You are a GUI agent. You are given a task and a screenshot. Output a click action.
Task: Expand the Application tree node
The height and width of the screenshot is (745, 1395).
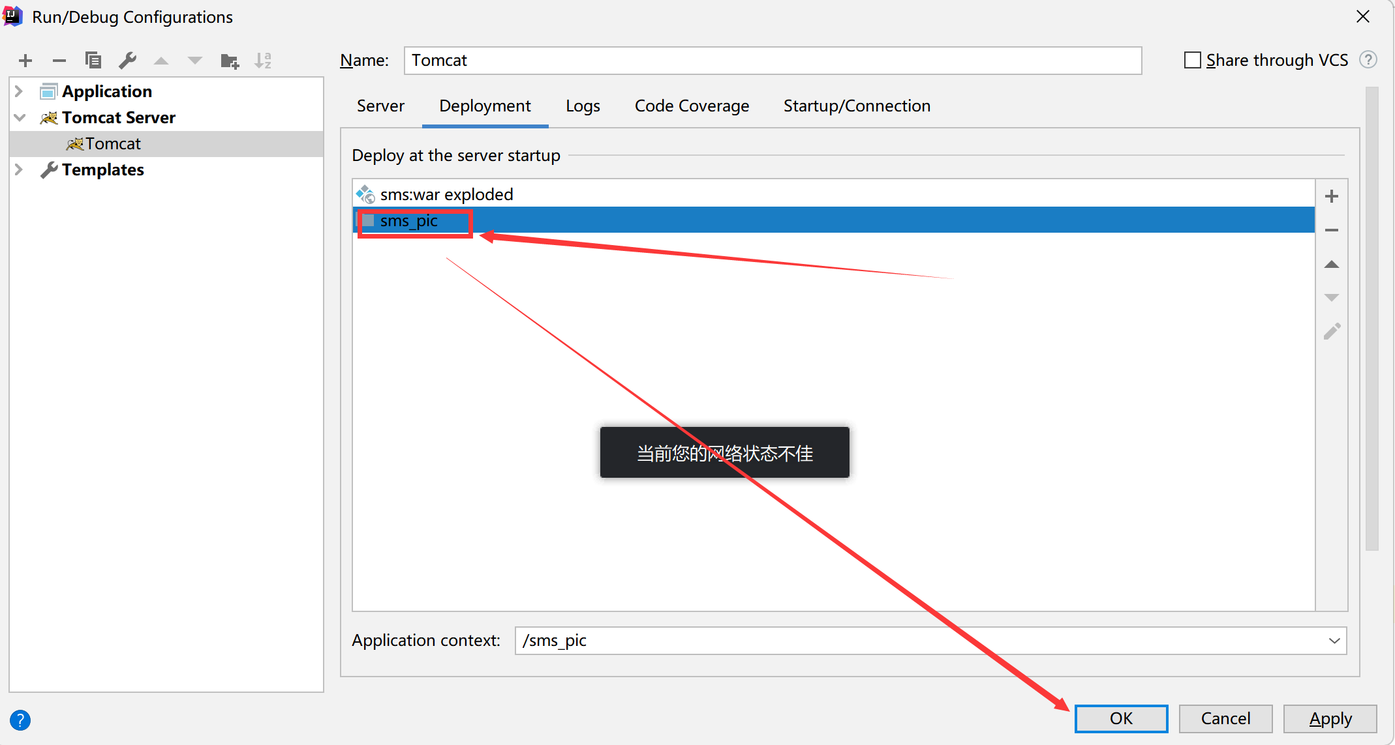[x=19, y=91]
